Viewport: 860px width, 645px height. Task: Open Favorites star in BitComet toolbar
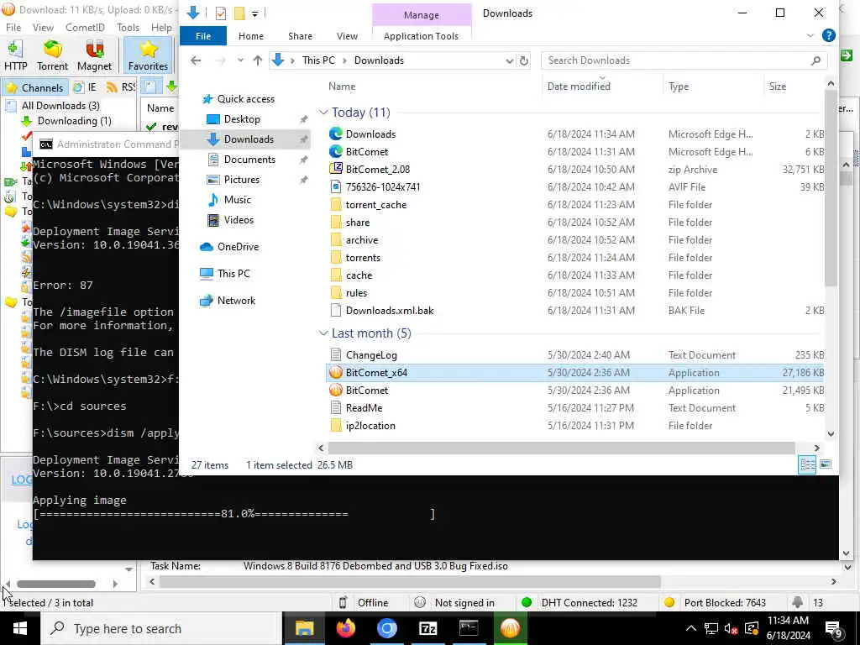pos(148,55)
